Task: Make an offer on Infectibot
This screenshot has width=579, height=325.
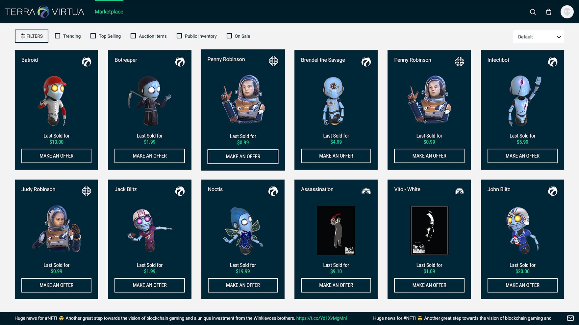Action: click(x=522, y=156)
